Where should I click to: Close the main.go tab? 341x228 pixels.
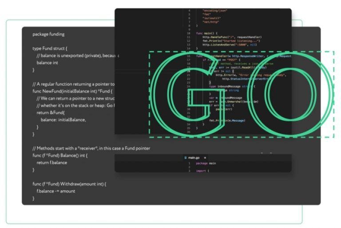tap(205, 157)
